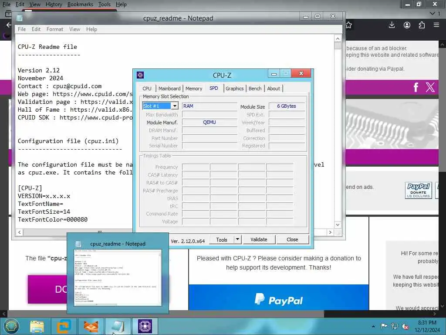
Task: Open Notepad's Help menu
Action: tap(91, 29)
